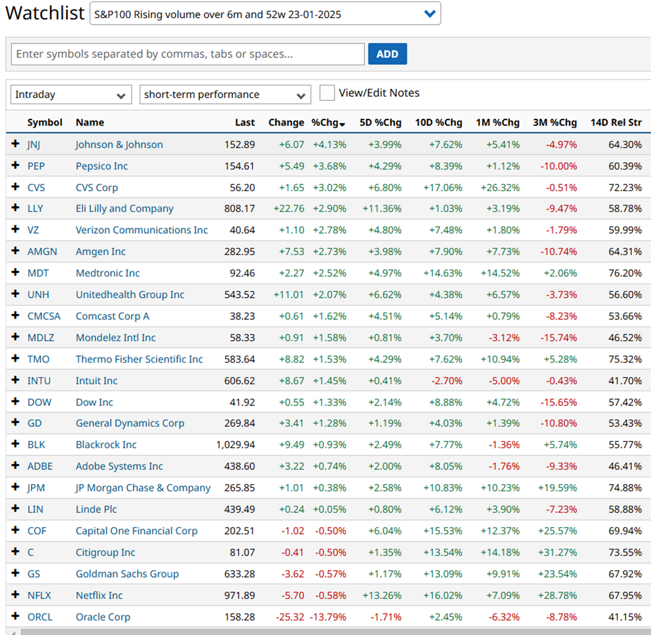Click plus icon next to TMO
651x635 pixels.
(x=15, y=359)
